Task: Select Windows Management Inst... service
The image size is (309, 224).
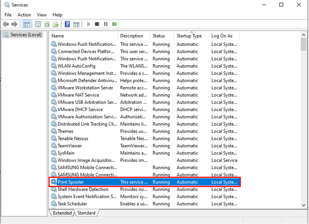Action: coord(145,73)
